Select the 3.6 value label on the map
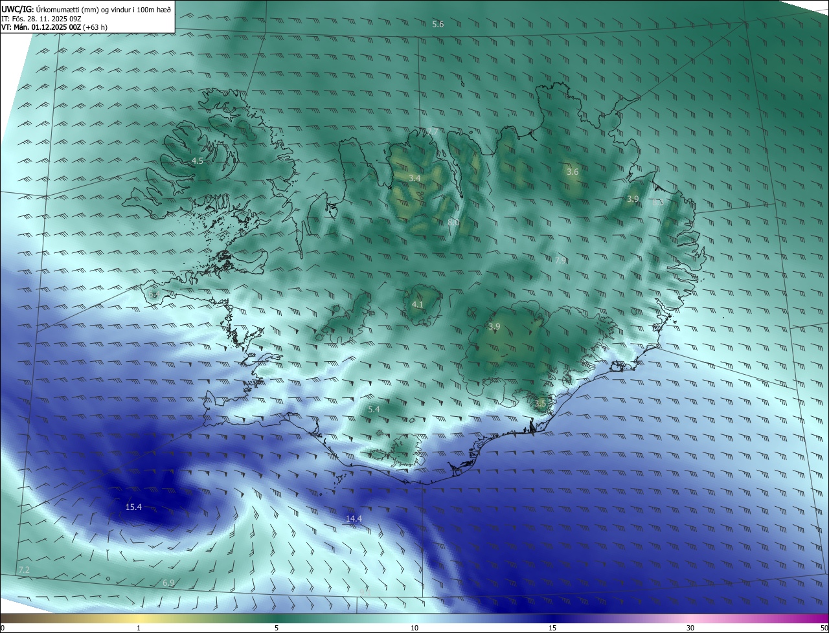Image resolution: width=829 pixels, height=633 pixels. pos(573,172)
